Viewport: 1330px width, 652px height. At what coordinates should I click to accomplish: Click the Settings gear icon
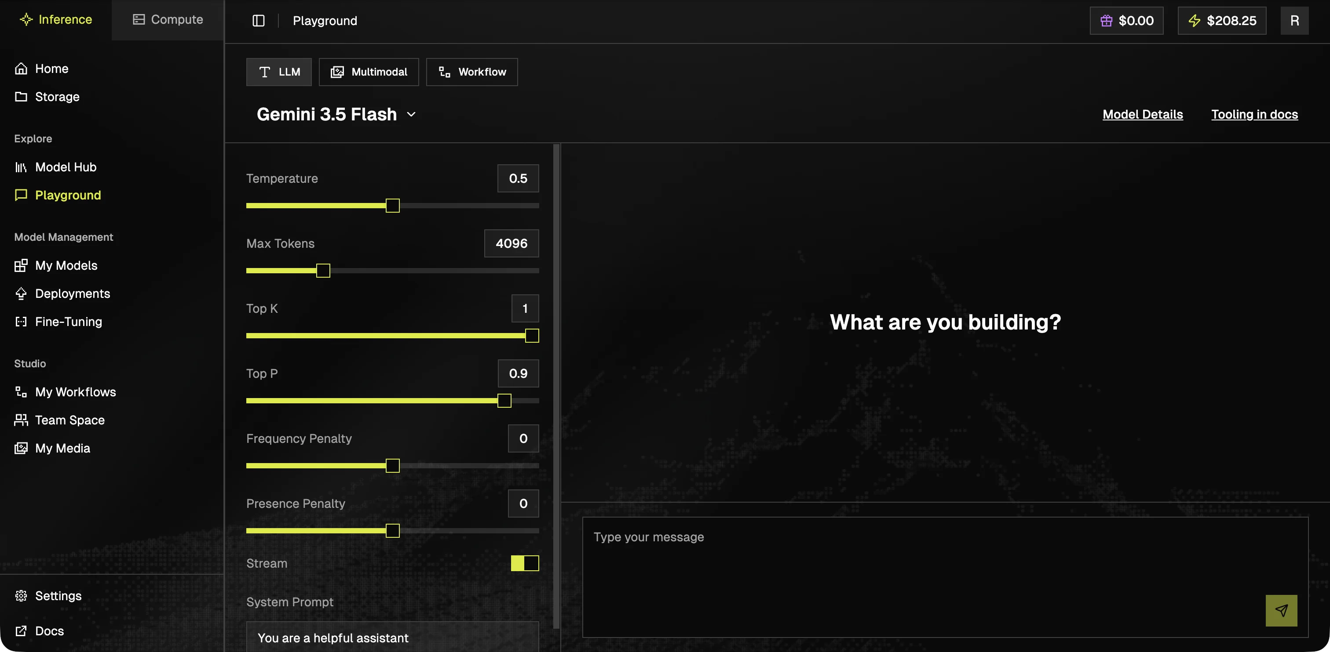click(x=21, y=596)
